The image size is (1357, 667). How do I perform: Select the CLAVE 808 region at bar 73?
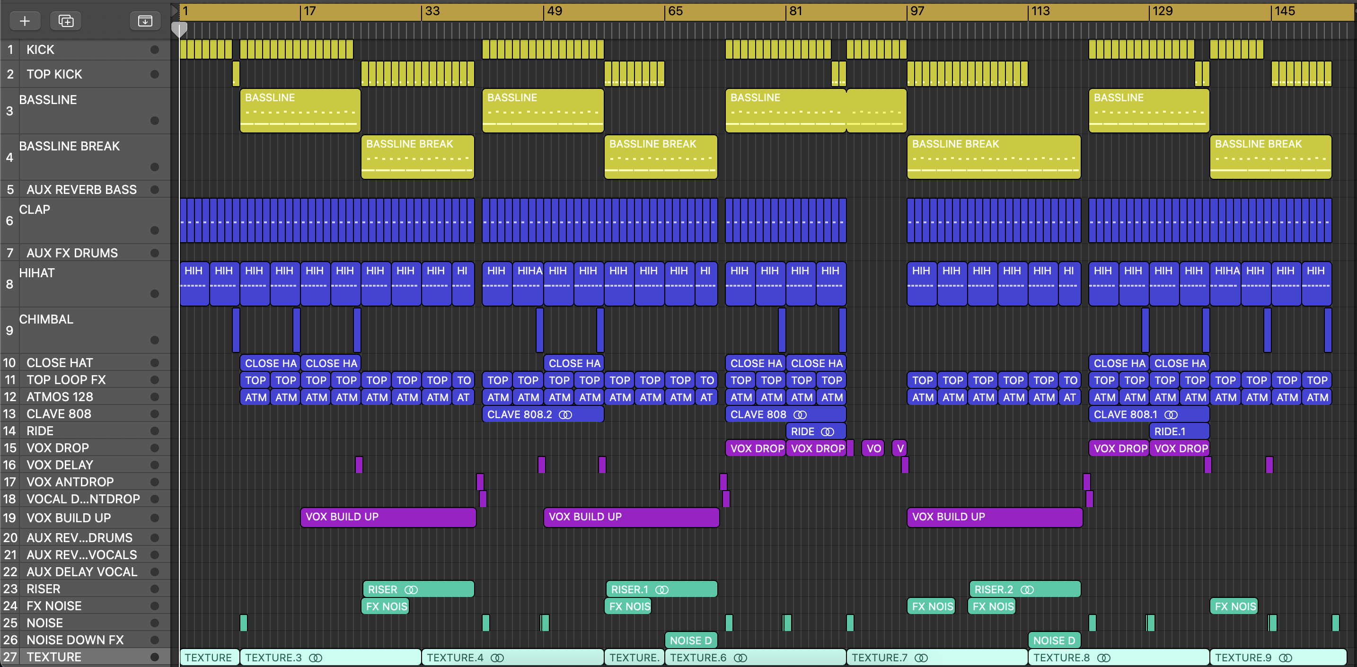(x=785, y=414)
